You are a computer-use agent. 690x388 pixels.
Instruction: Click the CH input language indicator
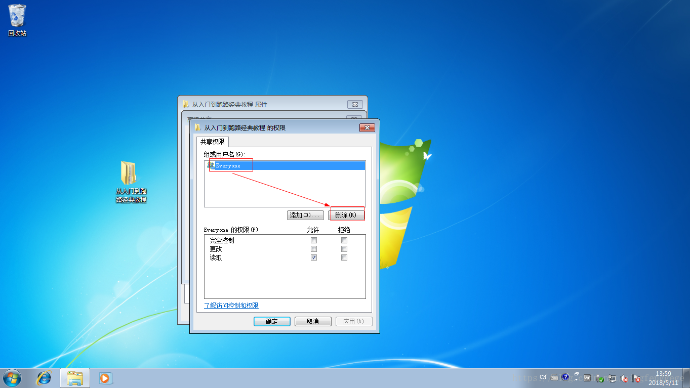[x=543, y=377]
